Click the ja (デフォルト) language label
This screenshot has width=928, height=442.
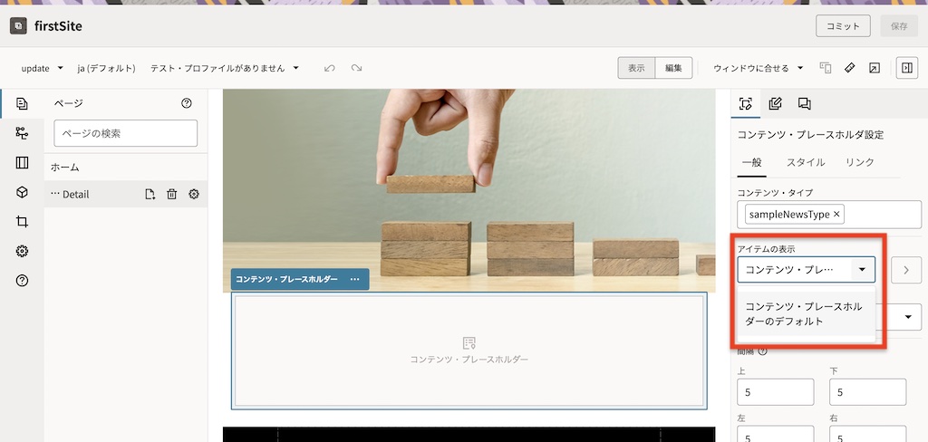tap(106, 68)
